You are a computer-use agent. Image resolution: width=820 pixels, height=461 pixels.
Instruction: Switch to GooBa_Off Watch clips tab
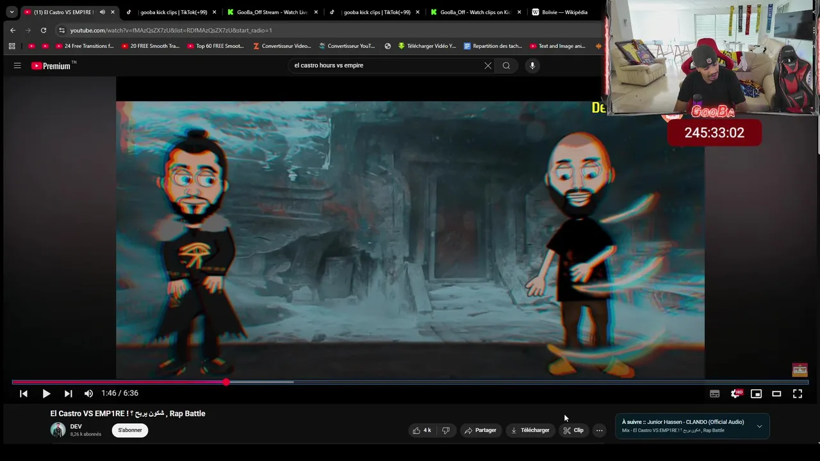click(x=476, y=12)
